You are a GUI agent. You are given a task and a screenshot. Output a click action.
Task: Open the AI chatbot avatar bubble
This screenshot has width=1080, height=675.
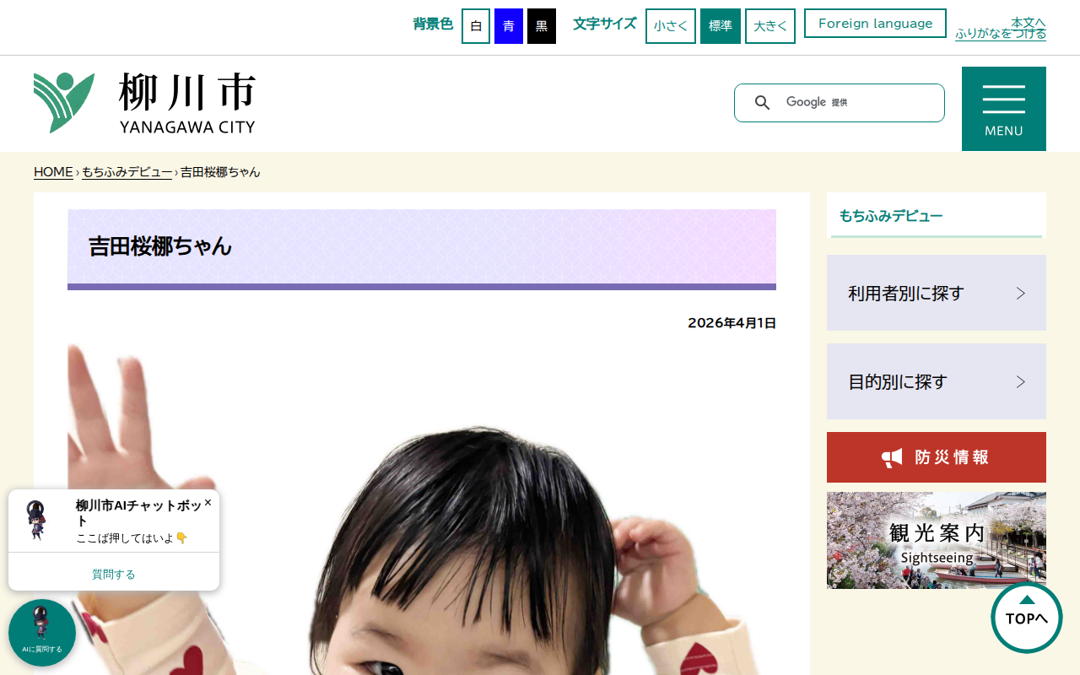42,633
